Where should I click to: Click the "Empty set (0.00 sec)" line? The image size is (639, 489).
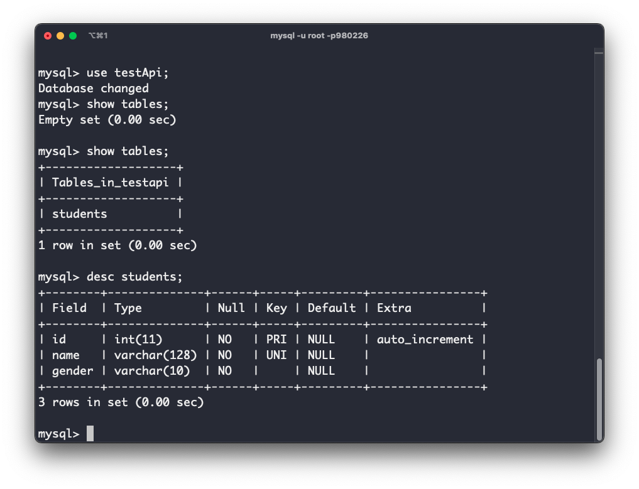pyautogui.click(x=107, y=120)
